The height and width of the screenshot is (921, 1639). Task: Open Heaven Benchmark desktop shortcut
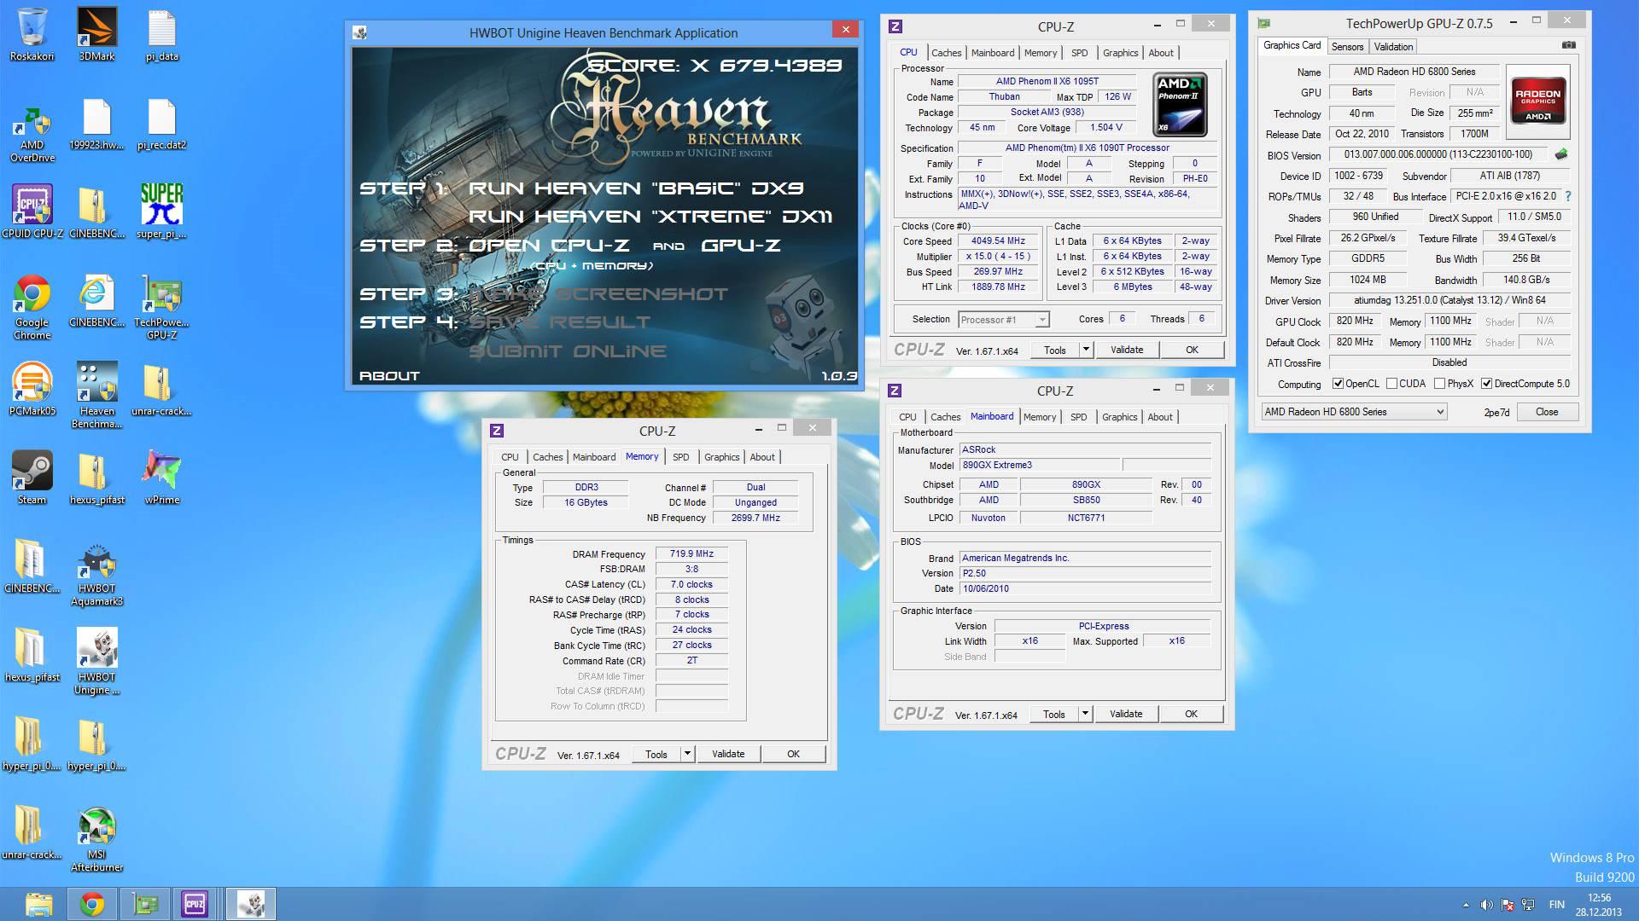[x=96, y=396]
